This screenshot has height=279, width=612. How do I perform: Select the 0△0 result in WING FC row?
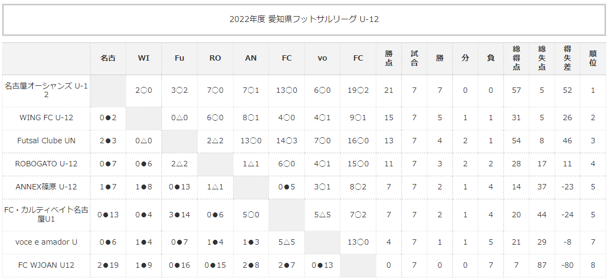[179, 118]
